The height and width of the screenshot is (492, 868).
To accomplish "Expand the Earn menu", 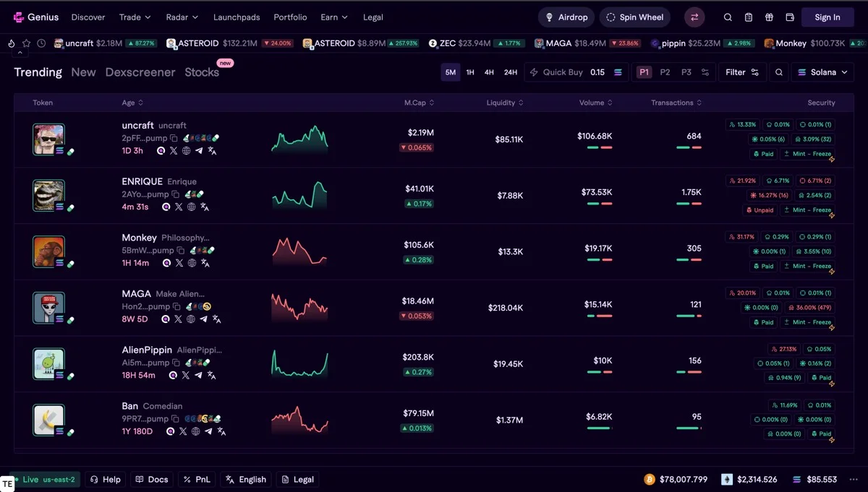I will pyautogui.click(x=334, y=17).
